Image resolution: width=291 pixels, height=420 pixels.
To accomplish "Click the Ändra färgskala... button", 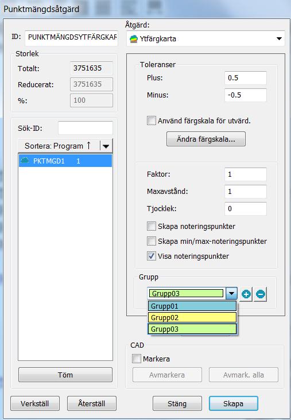I will (x=206, y=139).
